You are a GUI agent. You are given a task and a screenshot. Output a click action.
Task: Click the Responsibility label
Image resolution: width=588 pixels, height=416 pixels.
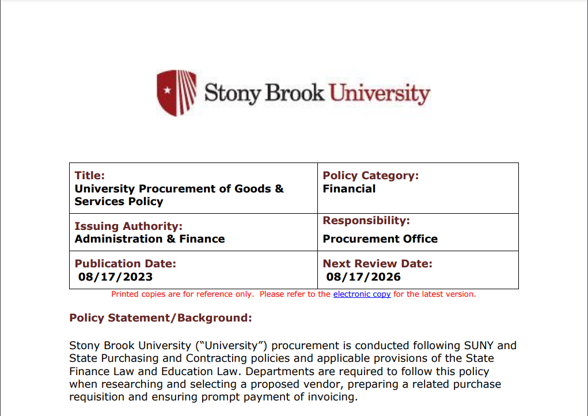pyautogui.click(x=365, y=221)
